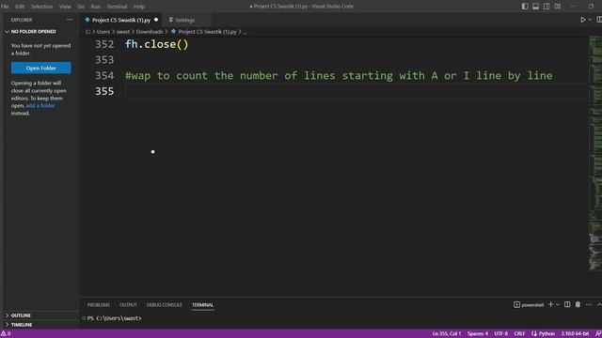The image size is (602, 338).
Task: Click the Spaces: 4 indentation indicator
Action: tap(478, 334)
